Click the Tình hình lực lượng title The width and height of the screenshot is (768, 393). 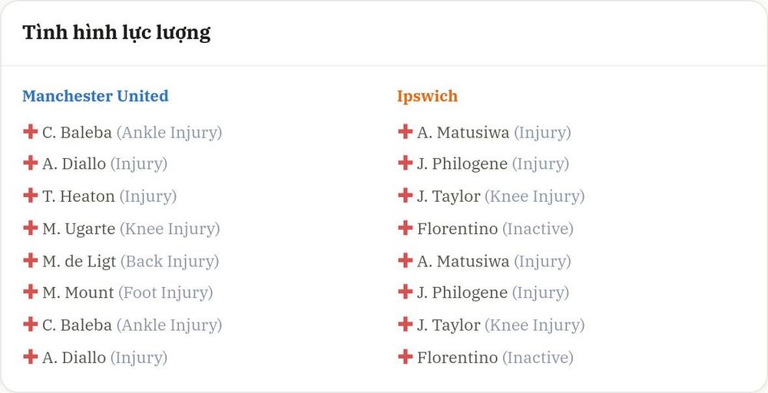pos(117,33)
